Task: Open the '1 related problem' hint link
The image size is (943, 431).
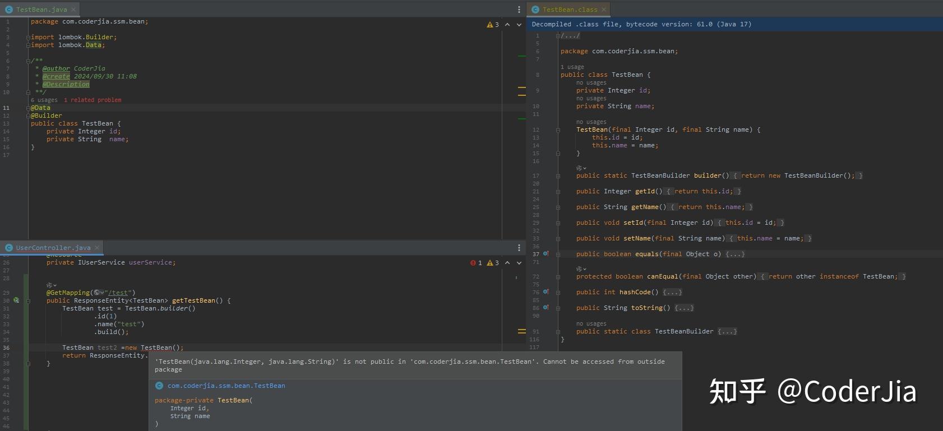Action: [93, 100]
